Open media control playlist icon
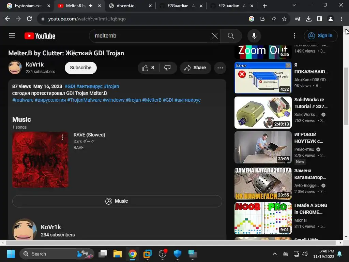 click(x=298, y=19)
